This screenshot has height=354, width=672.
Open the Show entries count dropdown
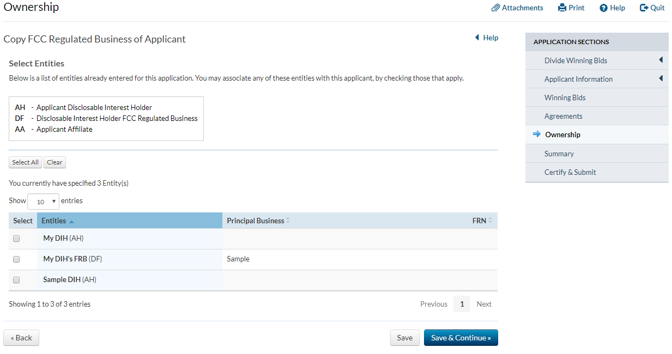[x=43, y=202]
